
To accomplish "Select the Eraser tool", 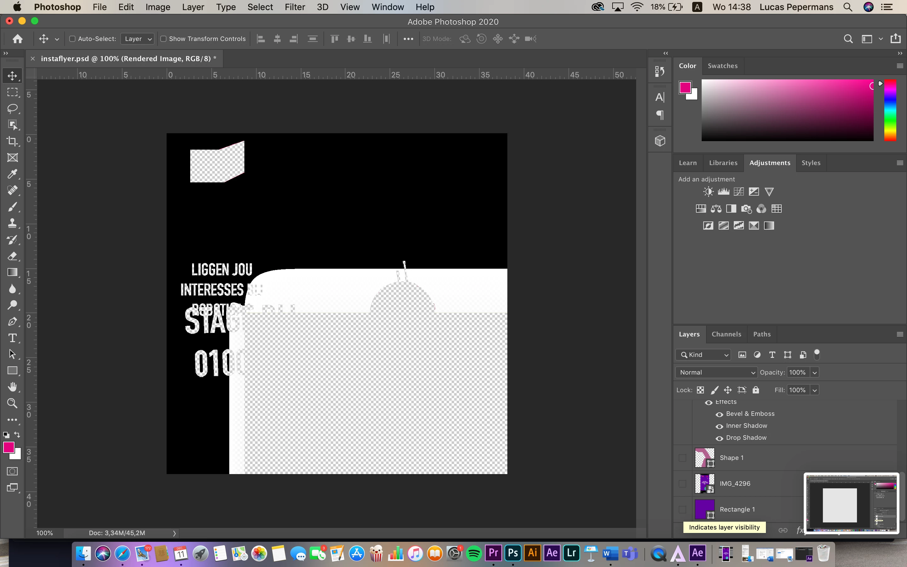I will [12, 256].
